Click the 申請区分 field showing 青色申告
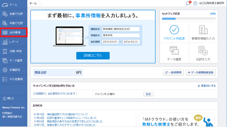Image resolution: width=227 pixels, height=127 pixels. point(121,35)
